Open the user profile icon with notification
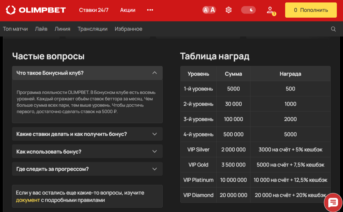The width and height of the screenshot is (343, 212). (x=271, y=11)
